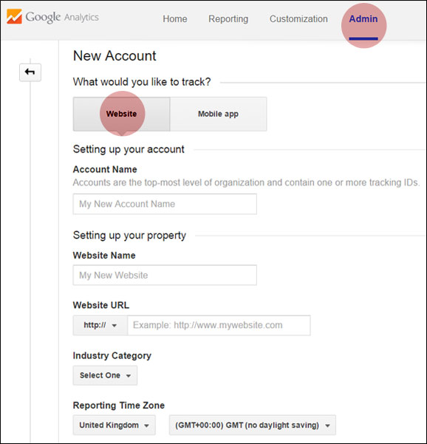Switch to the Customization tab
427x444 pixels.
click(x=298, y=19)
